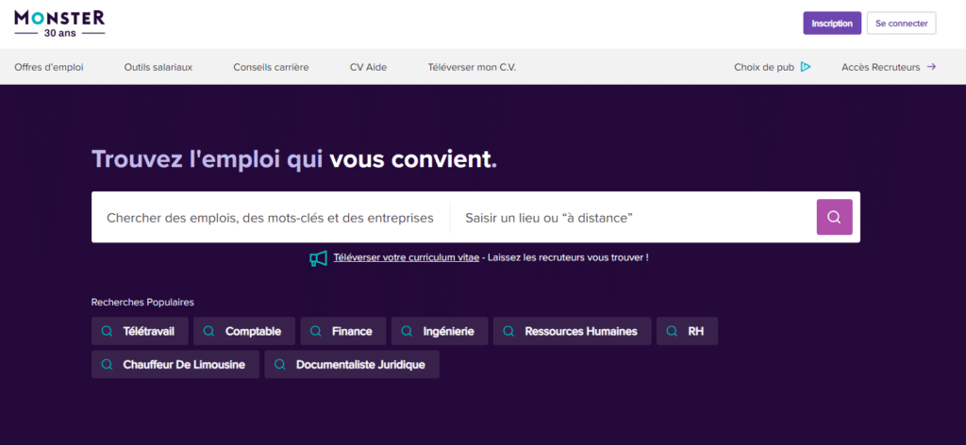This screenshot has height=445, width=966.
Task: Open the Outils salariaux menu item
Action: (158, 67)
